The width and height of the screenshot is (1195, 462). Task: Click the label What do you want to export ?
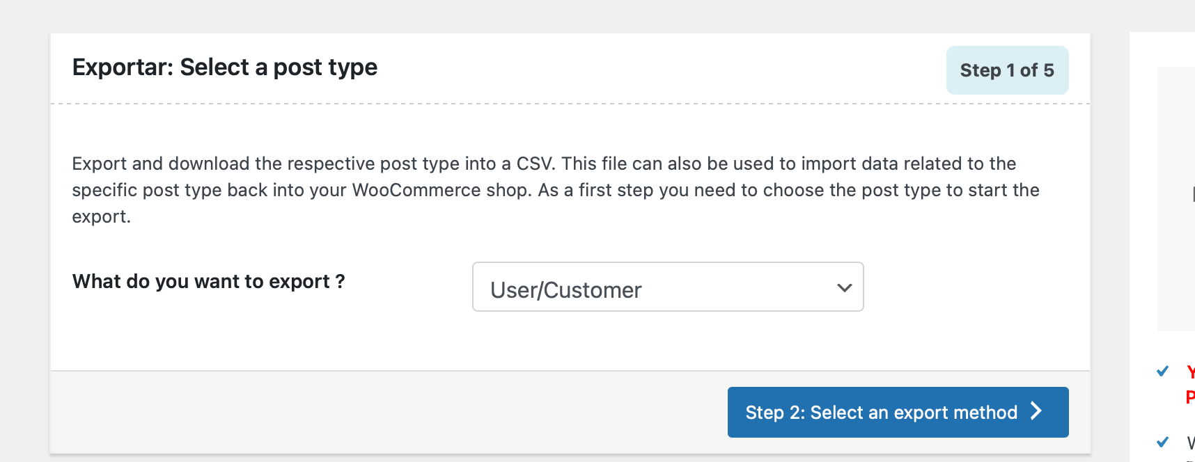pos(209,281)
